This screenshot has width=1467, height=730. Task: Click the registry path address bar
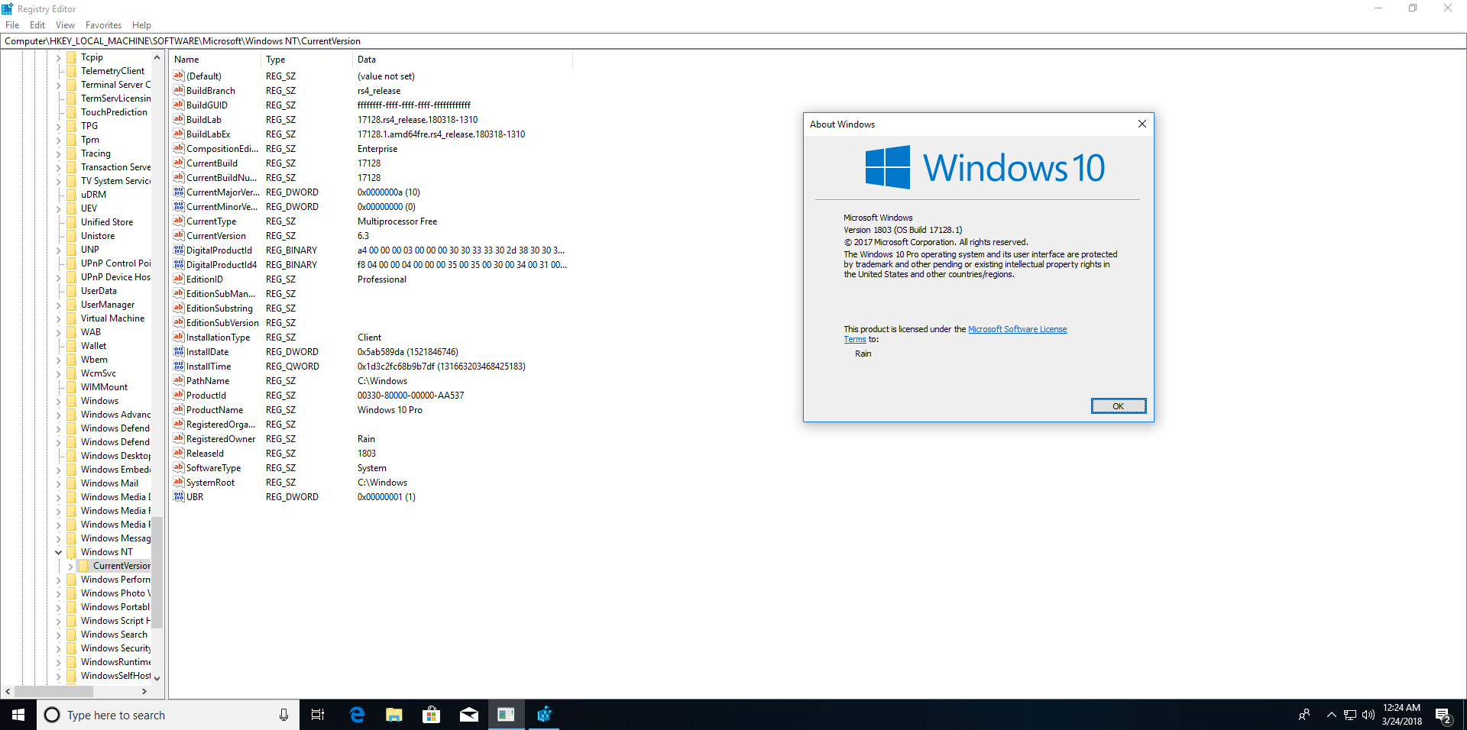(733, 41)
